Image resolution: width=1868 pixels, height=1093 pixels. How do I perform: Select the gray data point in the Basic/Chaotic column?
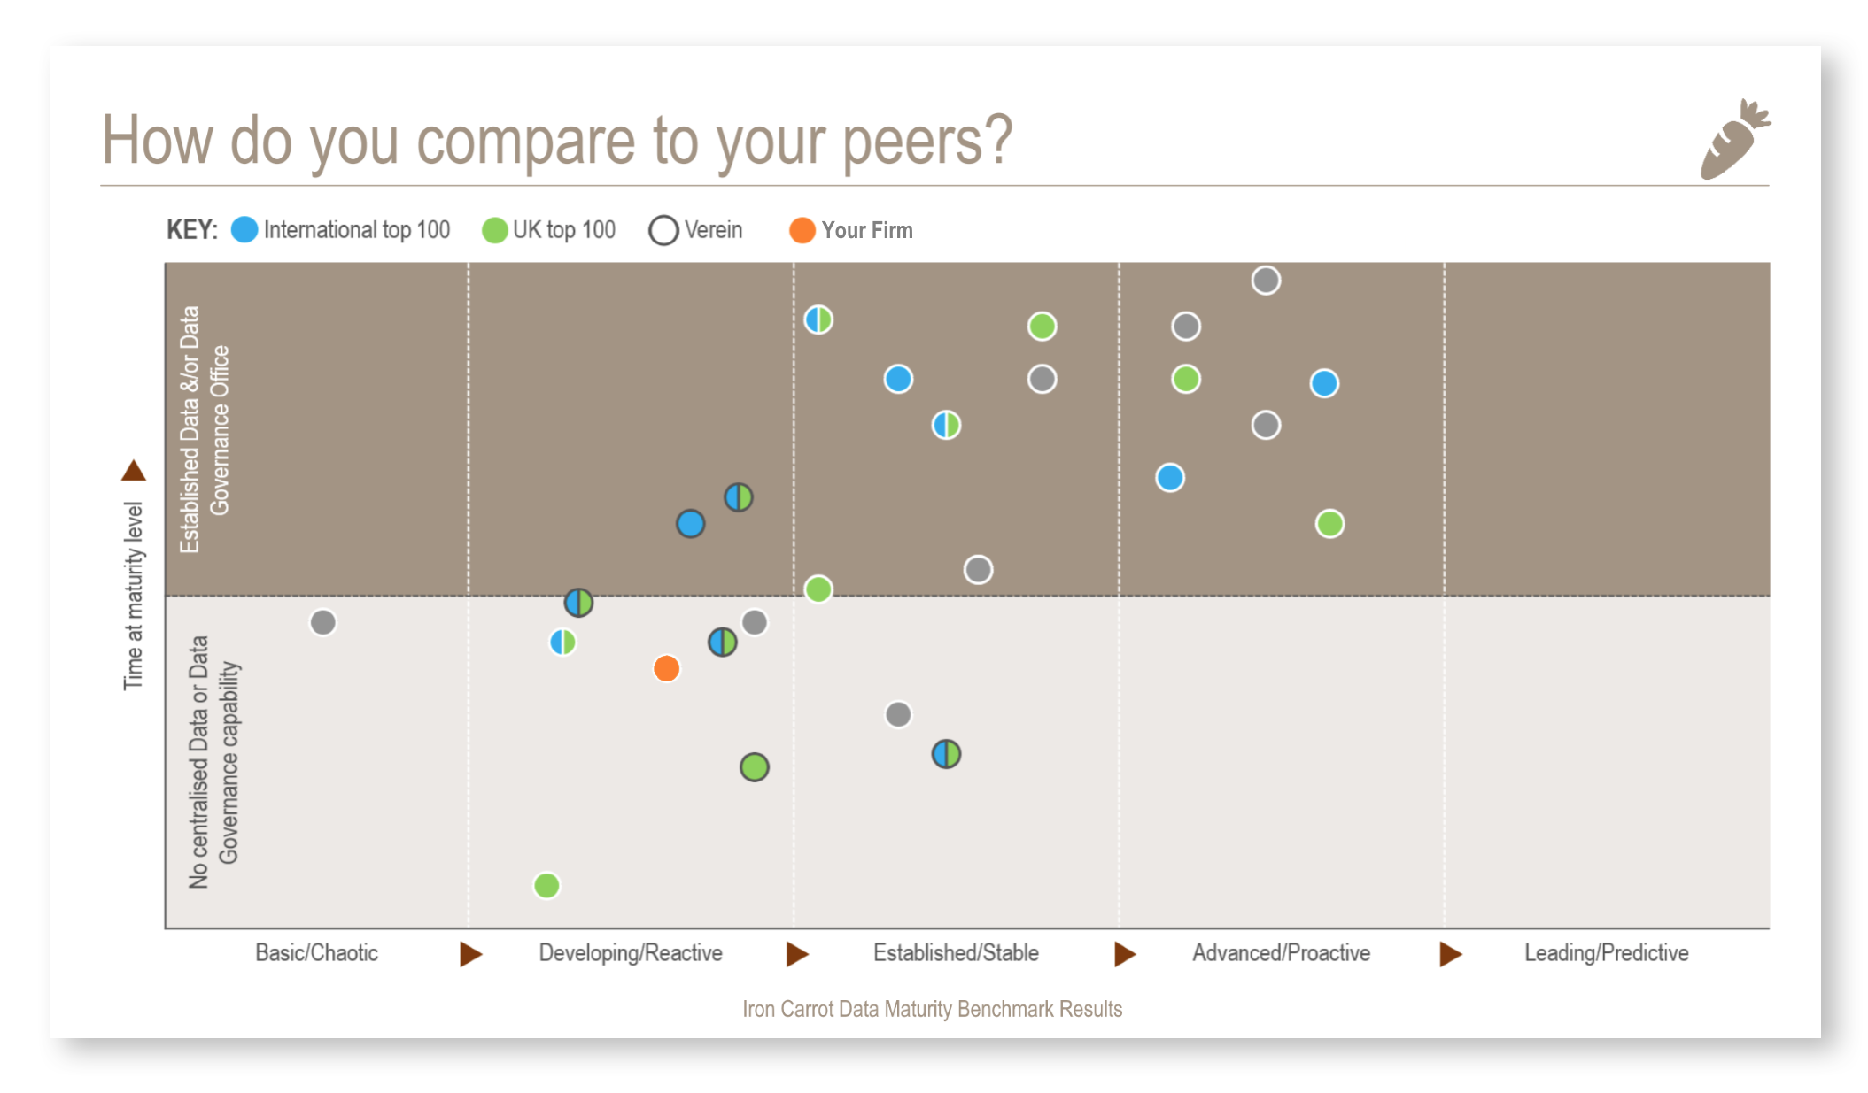click(x=323, y=622)
